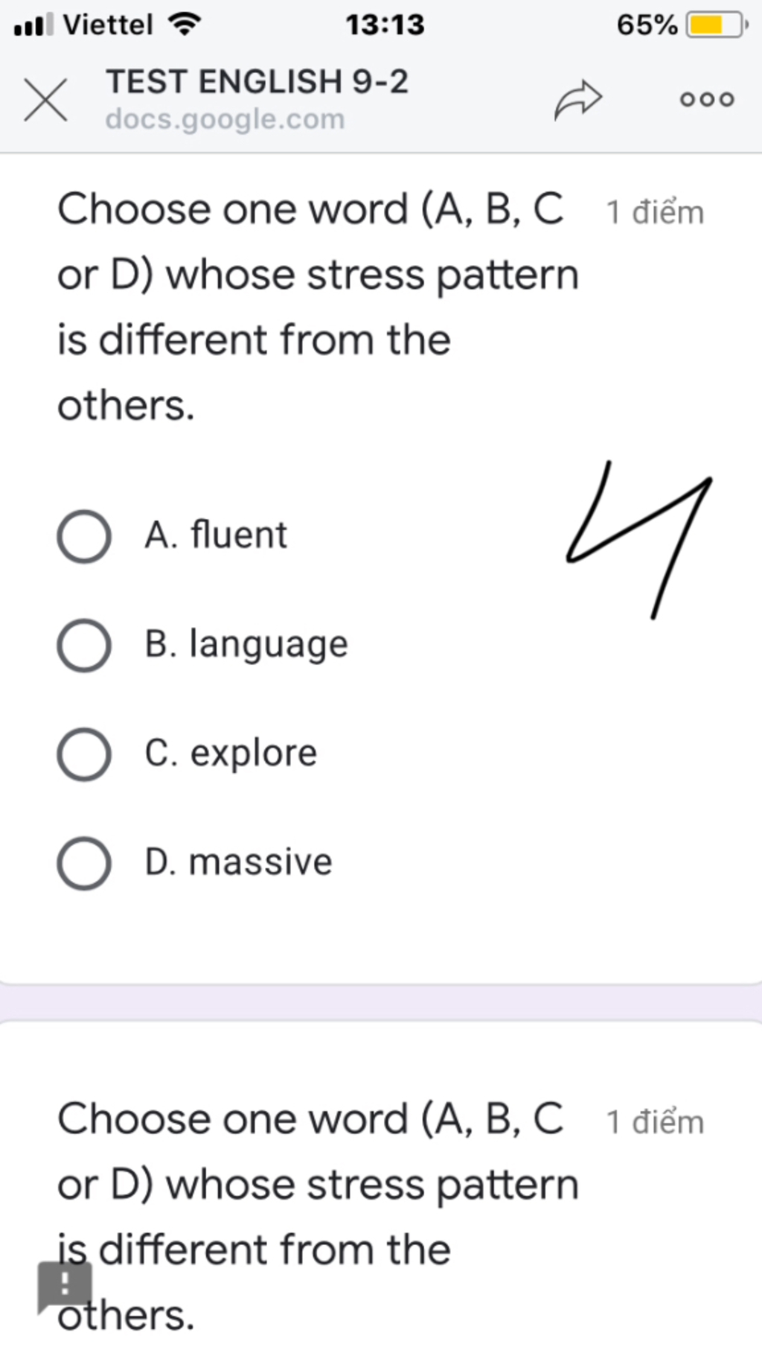Screen dimensions: 762x1353
Task: Tap first question's '1 điểm' score label
Action: tap(655, 212)
